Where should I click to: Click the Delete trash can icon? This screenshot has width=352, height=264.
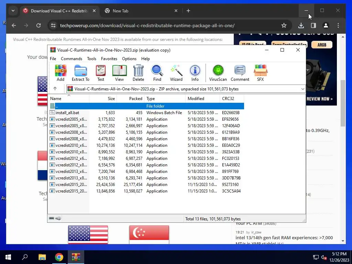pyautogui.click(x=138, y=73)
